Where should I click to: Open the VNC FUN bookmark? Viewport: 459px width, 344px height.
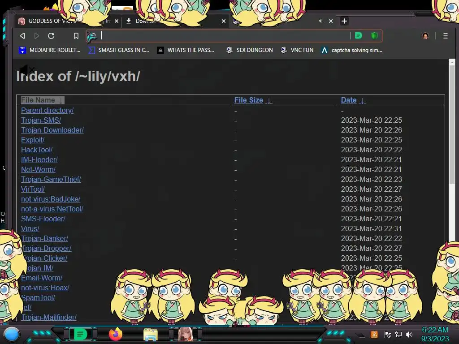[x=297, y=50]
